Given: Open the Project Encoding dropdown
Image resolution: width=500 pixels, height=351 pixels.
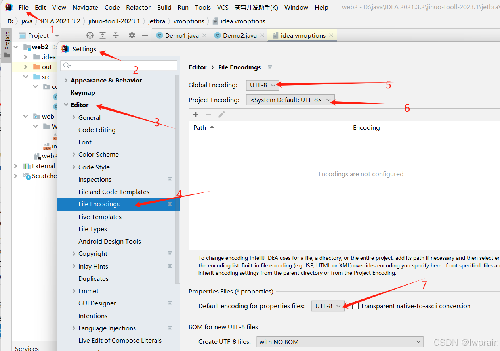Looking at the screenshot, I should pos(290,100).
